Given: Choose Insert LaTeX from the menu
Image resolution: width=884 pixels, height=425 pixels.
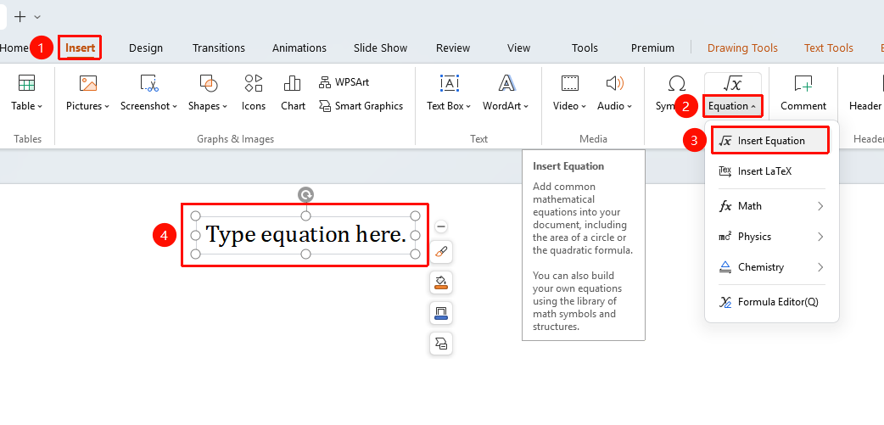Looking at the screenshot, I should click(x=770, y=171).
